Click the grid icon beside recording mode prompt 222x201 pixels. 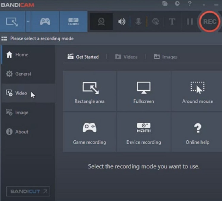[4, 39]
